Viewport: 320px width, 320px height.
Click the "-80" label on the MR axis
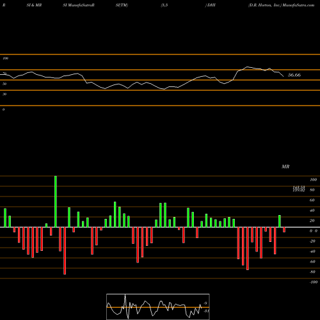click(x=312, y=272)
